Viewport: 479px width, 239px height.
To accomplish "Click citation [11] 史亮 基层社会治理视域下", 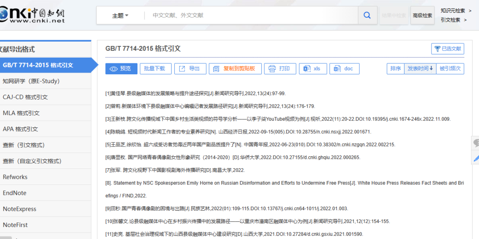I will (234, 234).
